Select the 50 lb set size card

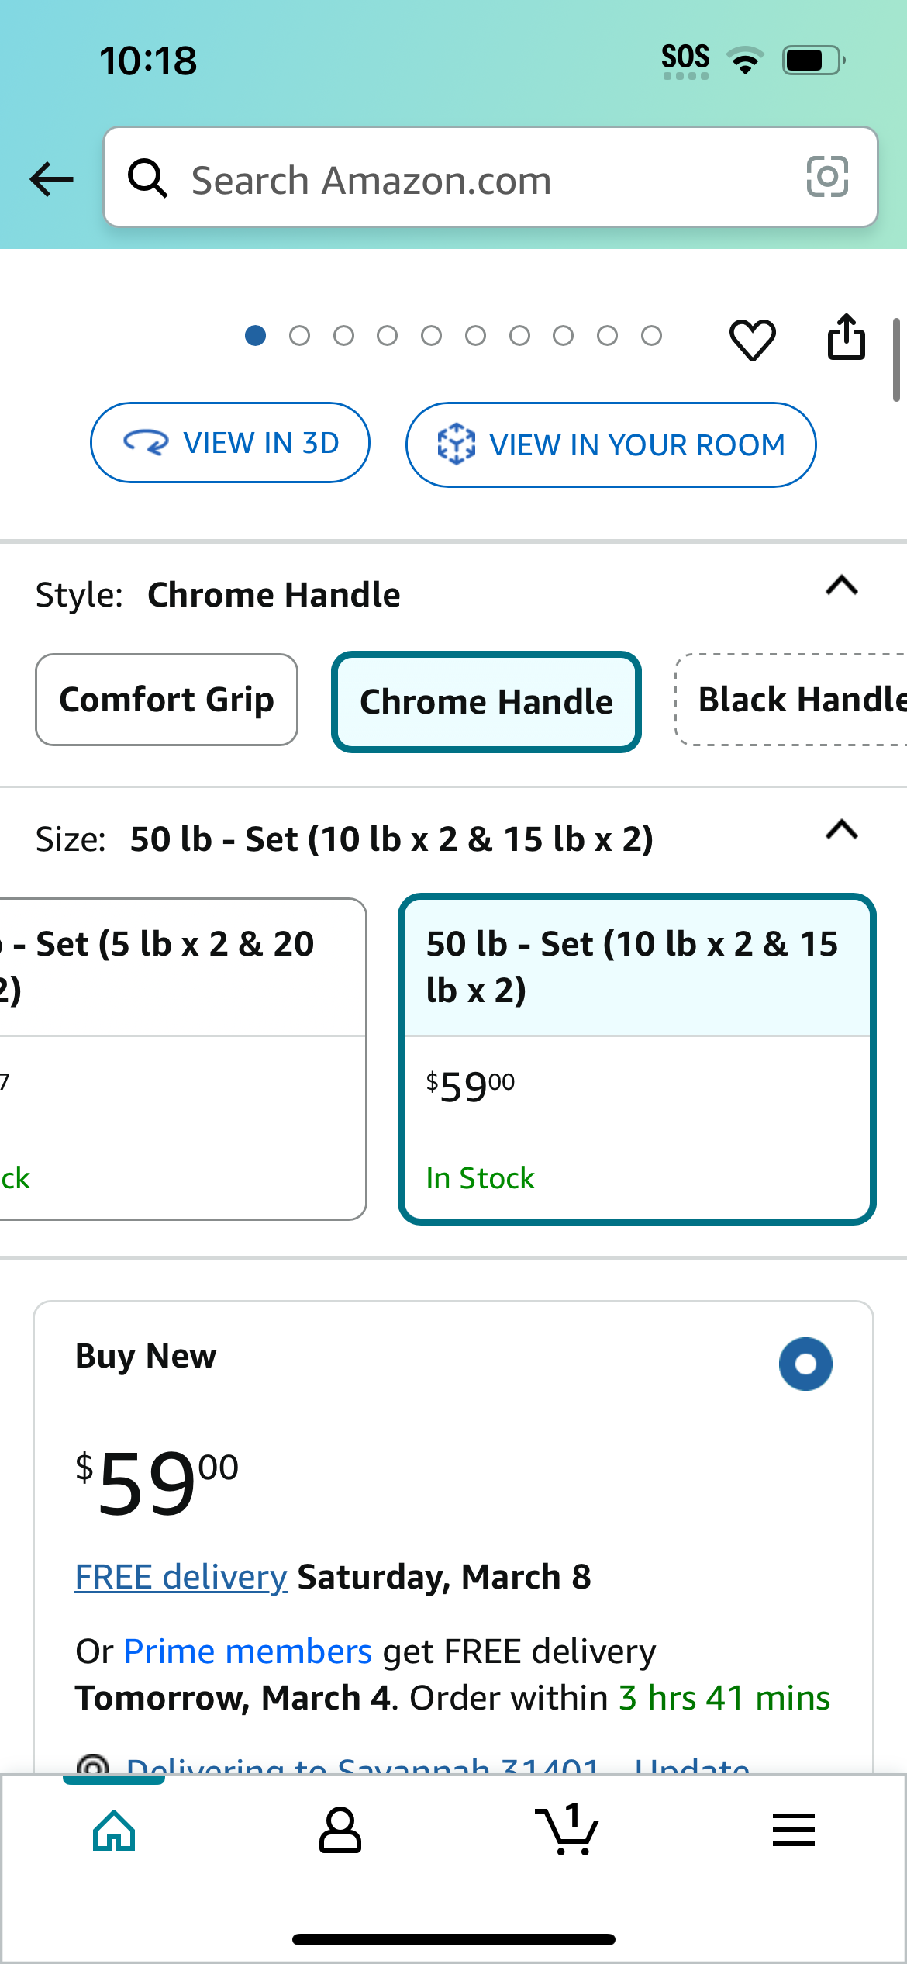click(x=637, y=1059)
